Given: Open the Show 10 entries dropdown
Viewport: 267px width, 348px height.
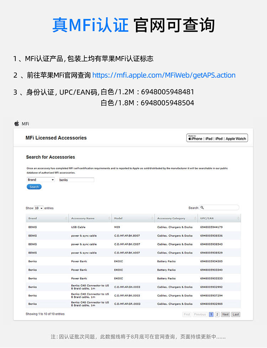Looking at the screenshot, I should [x=39, y=208].
